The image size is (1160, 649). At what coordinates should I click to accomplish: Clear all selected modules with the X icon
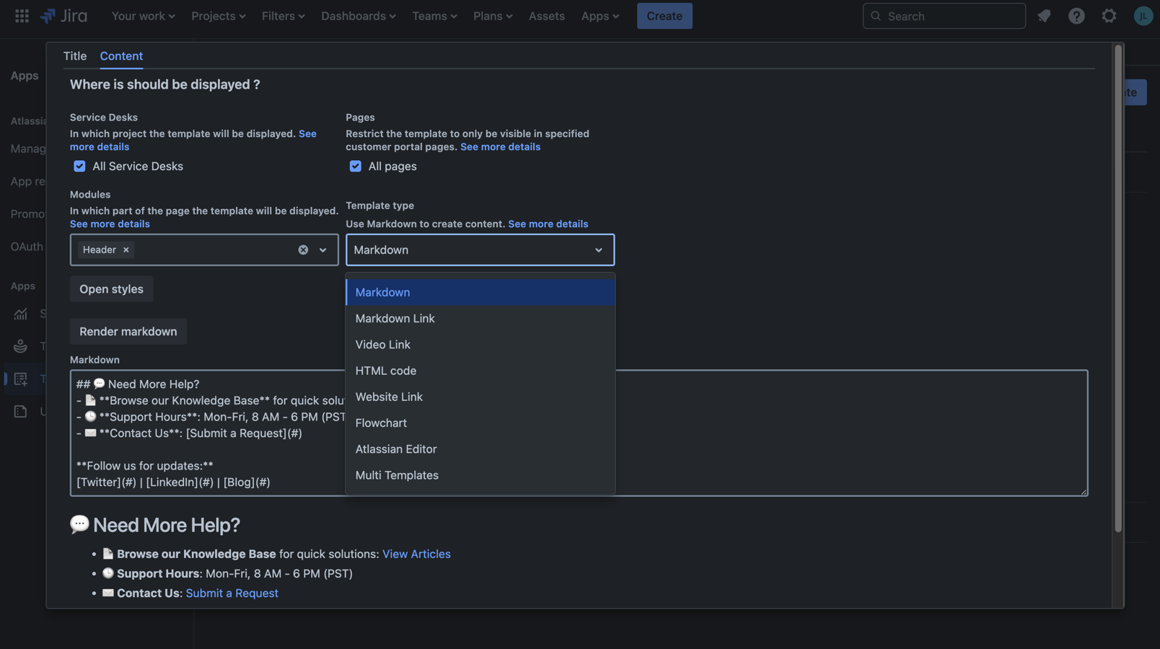[x=303, y=250]
